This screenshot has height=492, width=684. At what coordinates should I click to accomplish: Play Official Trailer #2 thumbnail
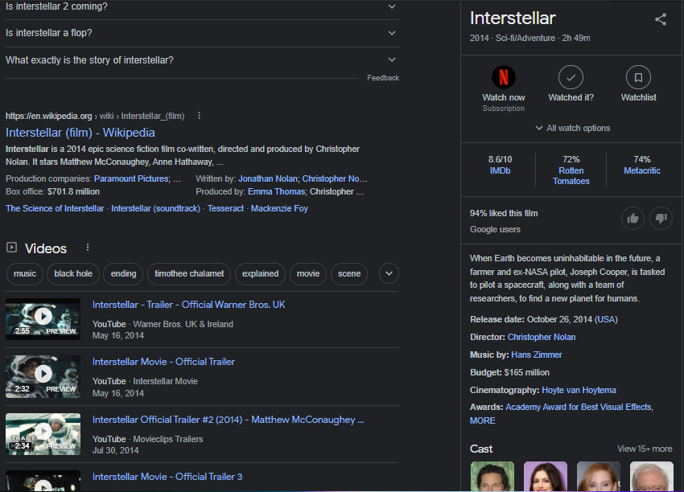(43, 434)
